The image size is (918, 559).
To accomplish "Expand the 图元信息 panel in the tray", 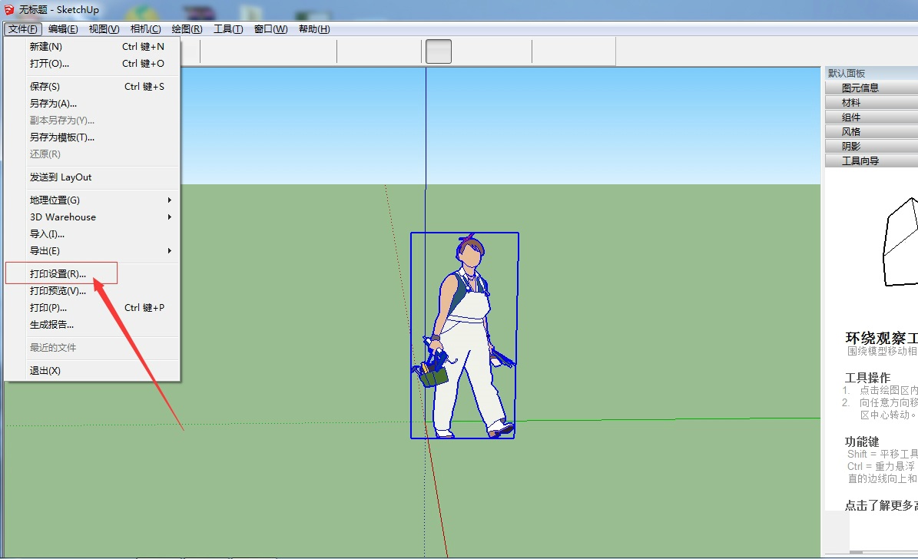I will click(860, 88).
